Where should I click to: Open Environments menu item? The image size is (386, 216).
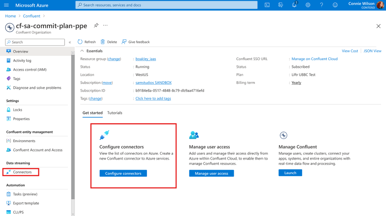pos(24,141)
